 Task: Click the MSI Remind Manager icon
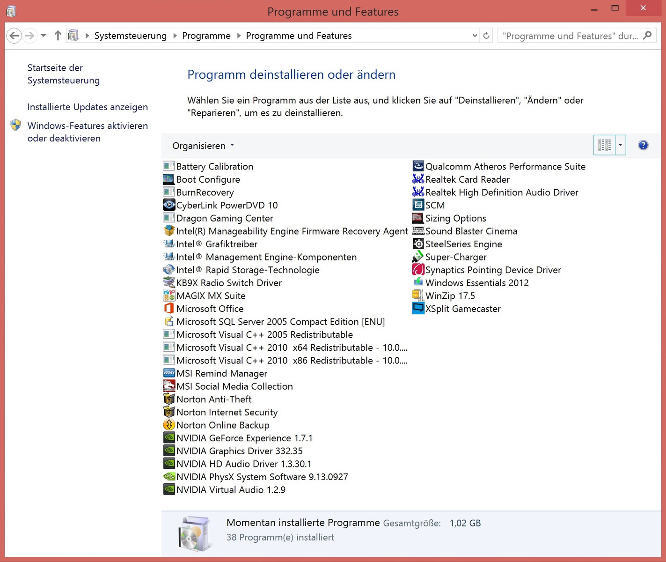coord(169,373)
